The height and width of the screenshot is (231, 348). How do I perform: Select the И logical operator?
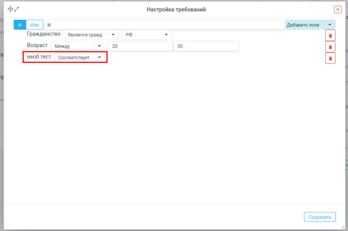20,25
